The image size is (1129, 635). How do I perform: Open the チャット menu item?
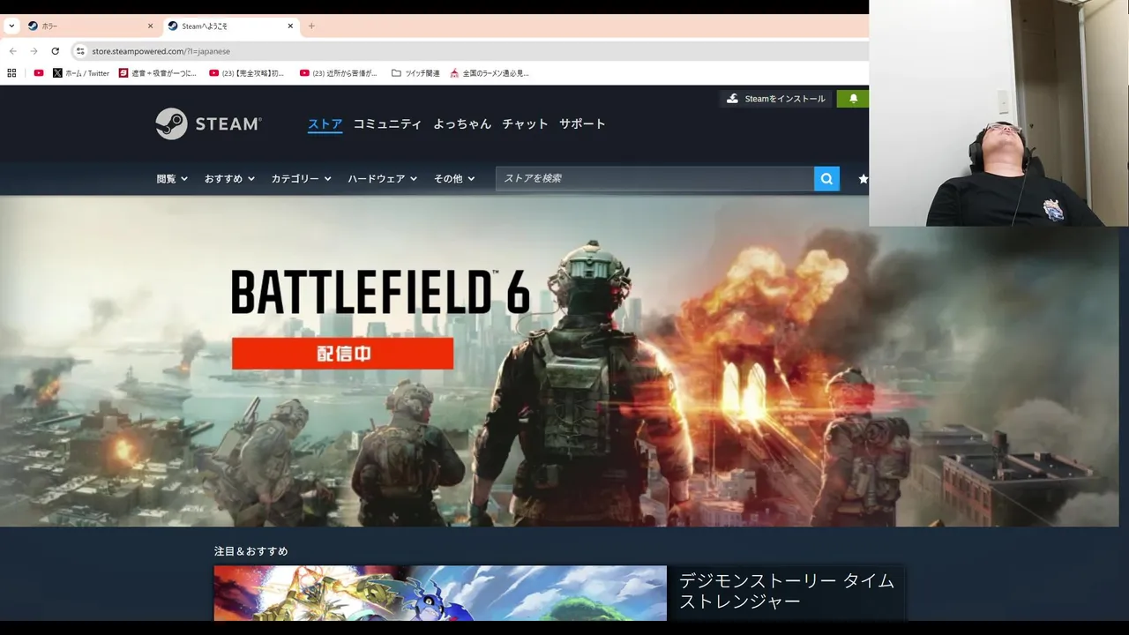coord(525,124)
